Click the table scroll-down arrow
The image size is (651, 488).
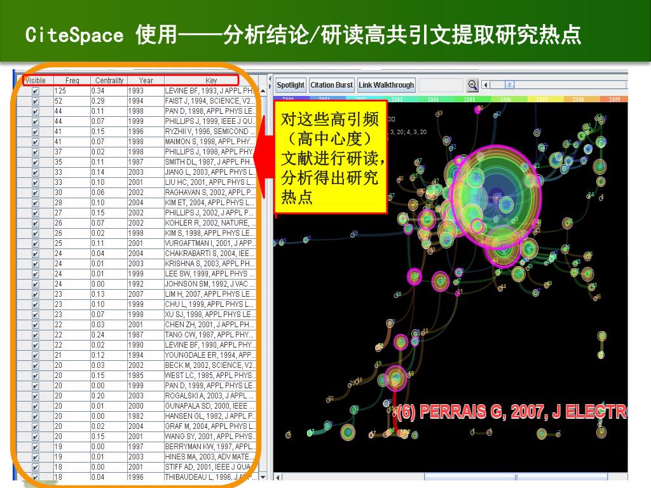pos(263,477)
